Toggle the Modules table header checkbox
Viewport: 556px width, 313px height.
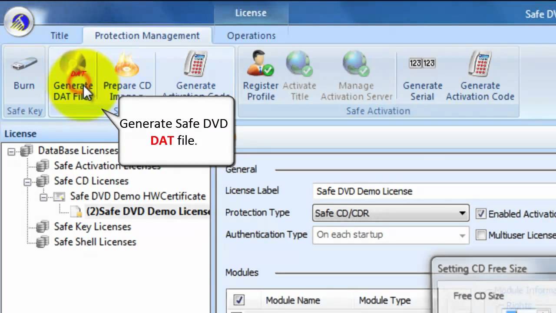point(238,300)
